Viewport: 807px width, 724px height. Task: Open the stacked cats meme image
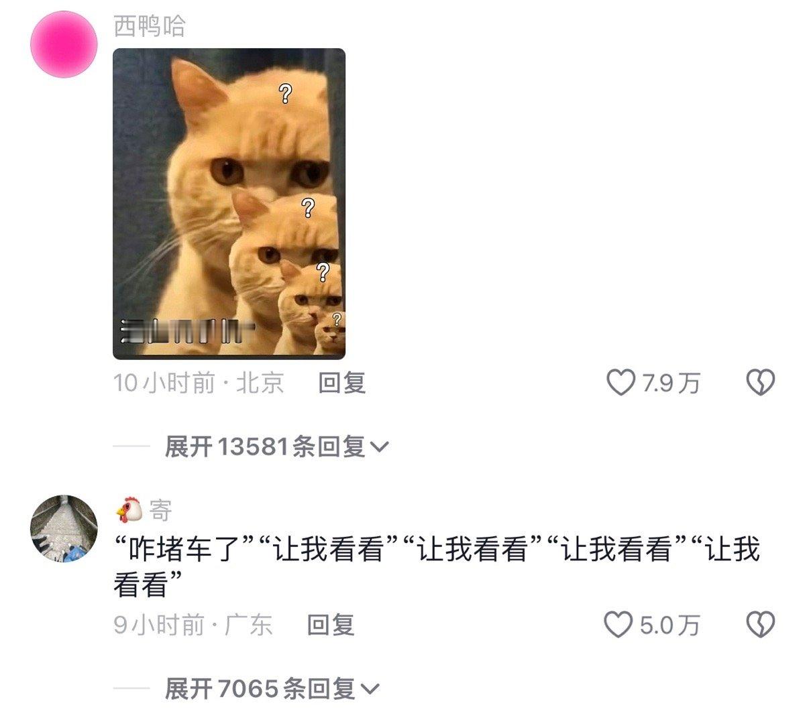point(229,204)
